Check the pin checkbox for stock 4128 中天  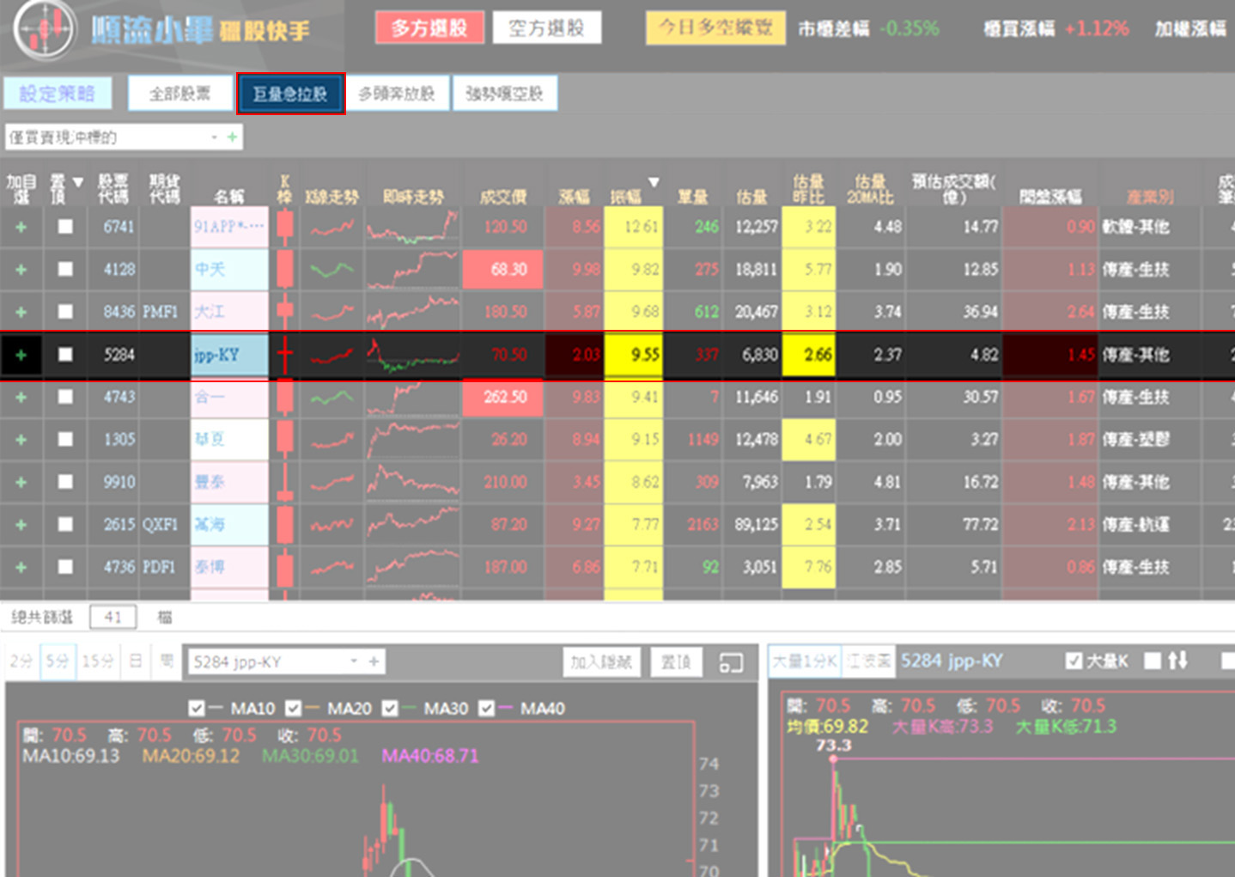(65, 270)
